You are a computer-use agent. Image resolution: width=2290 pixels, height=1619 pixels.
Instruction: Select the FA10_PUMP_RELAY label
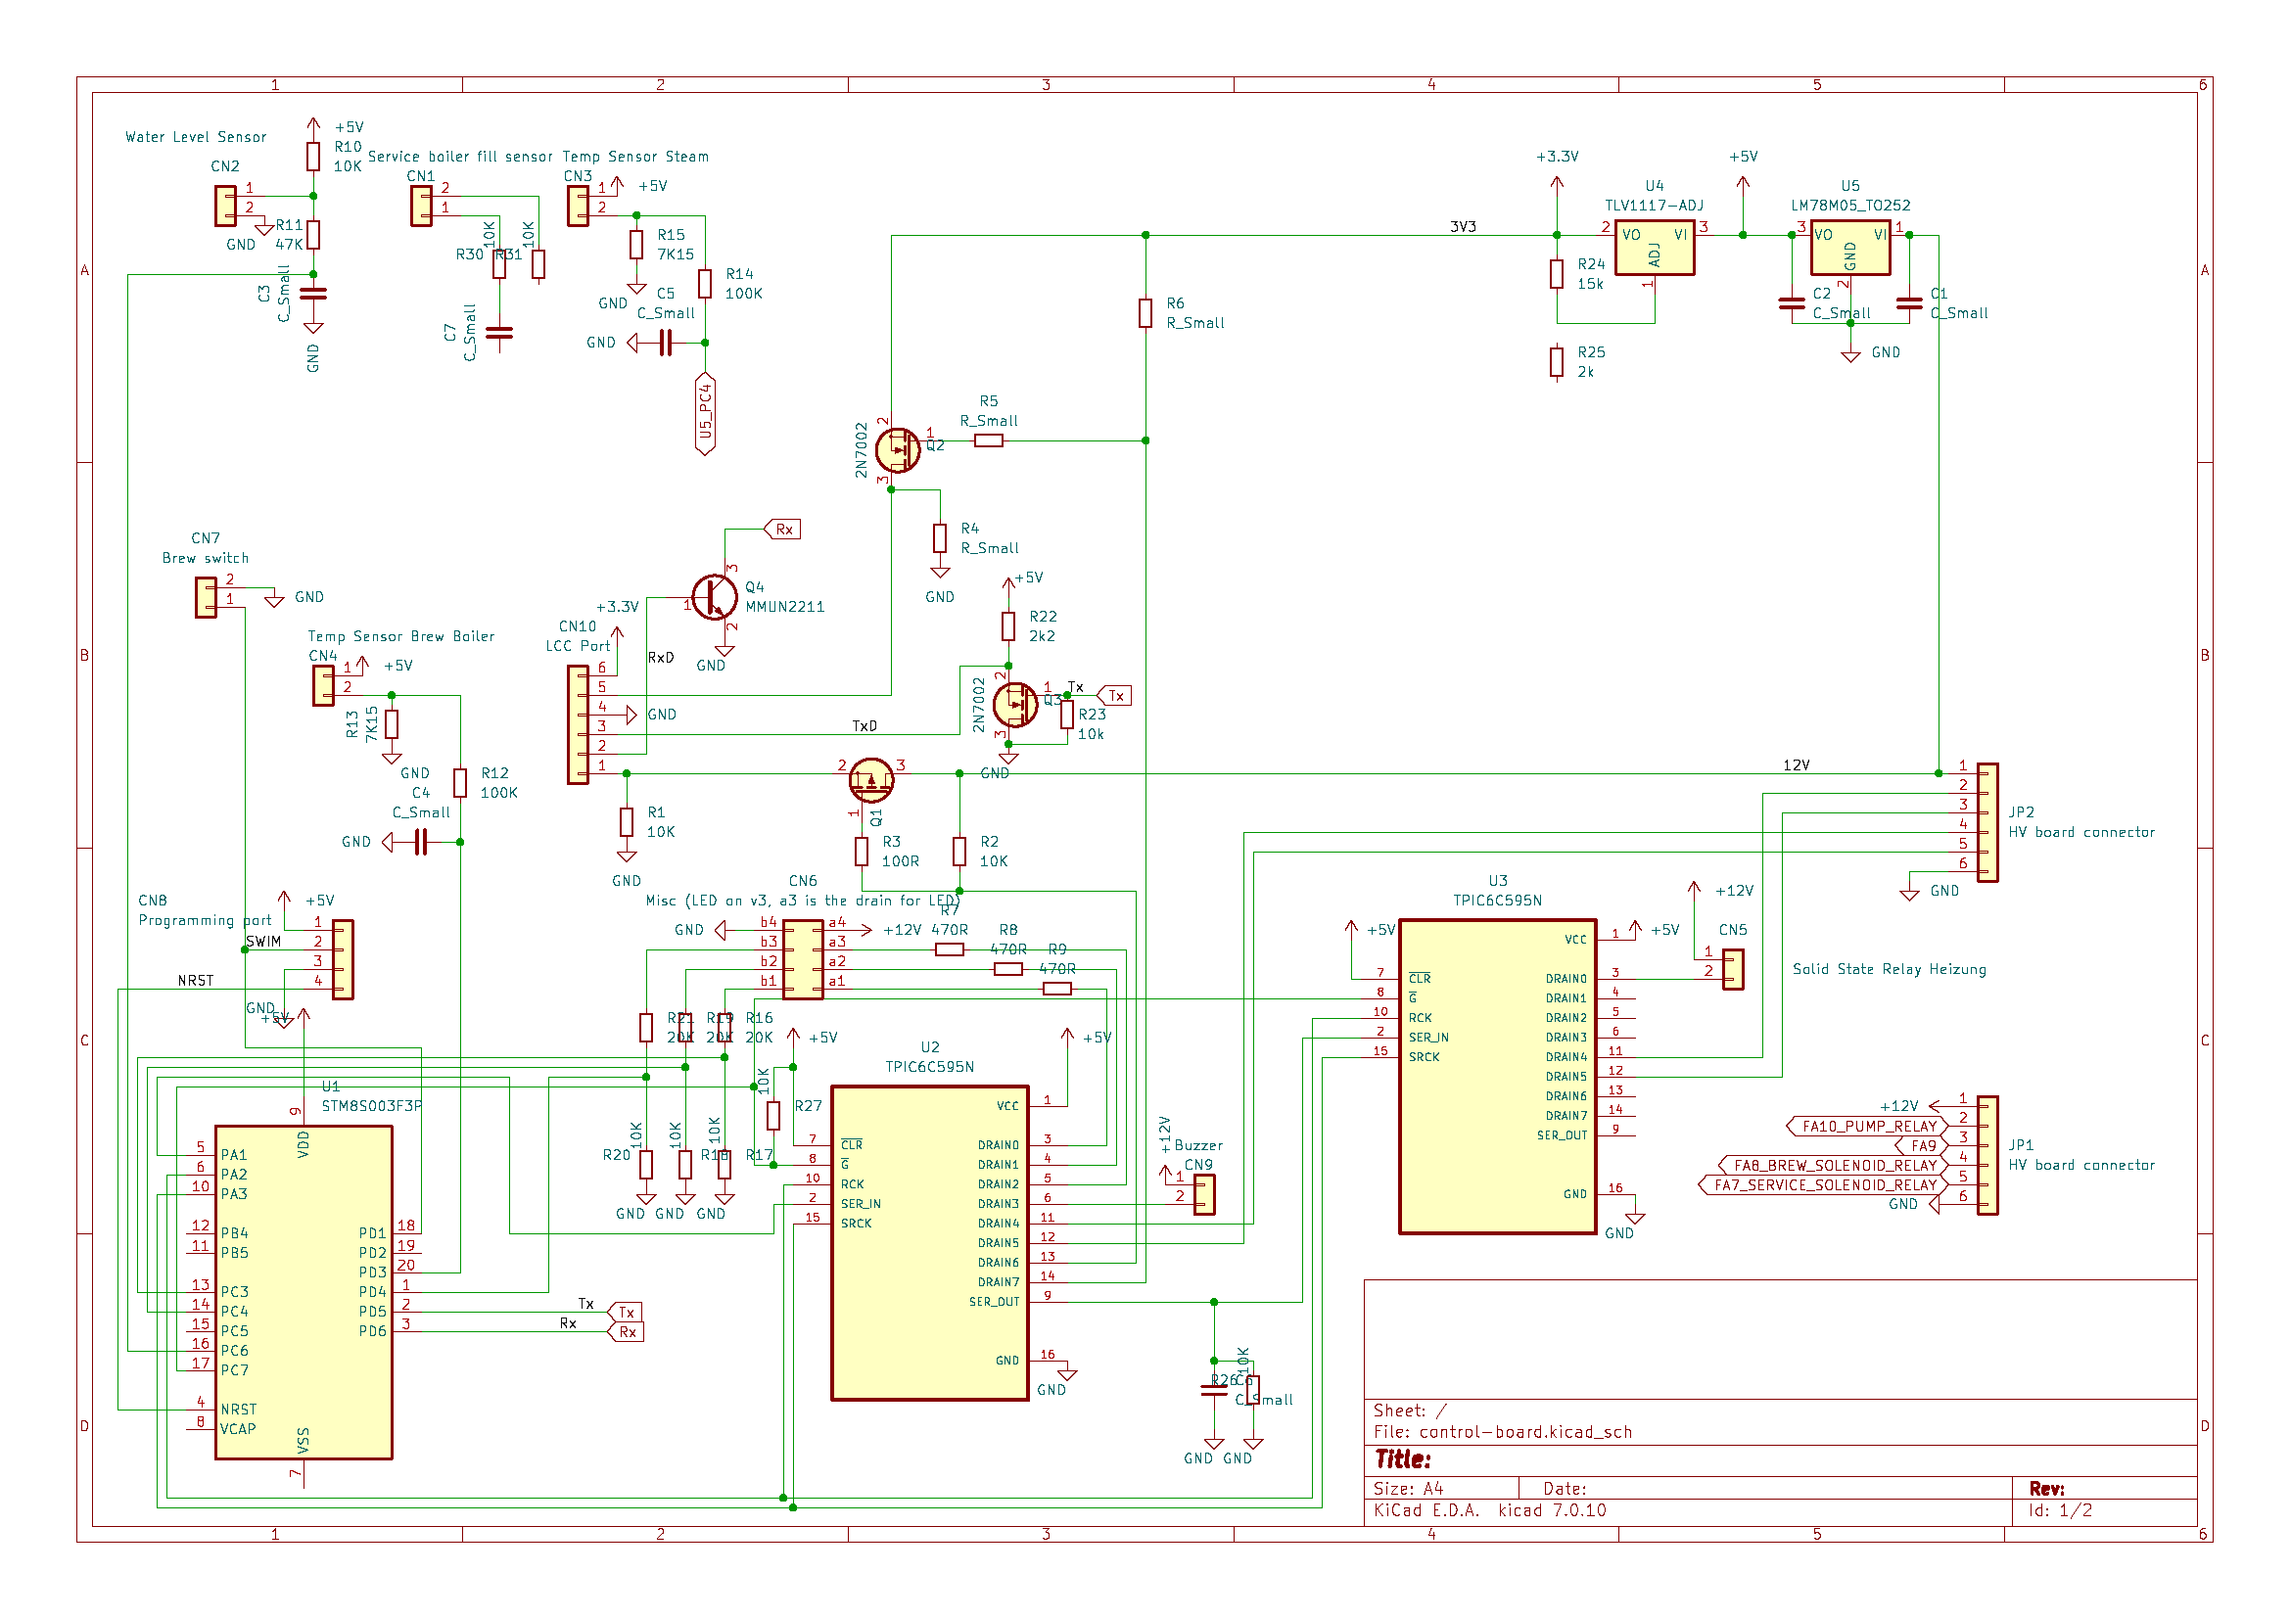[x=1867, y=1127]
